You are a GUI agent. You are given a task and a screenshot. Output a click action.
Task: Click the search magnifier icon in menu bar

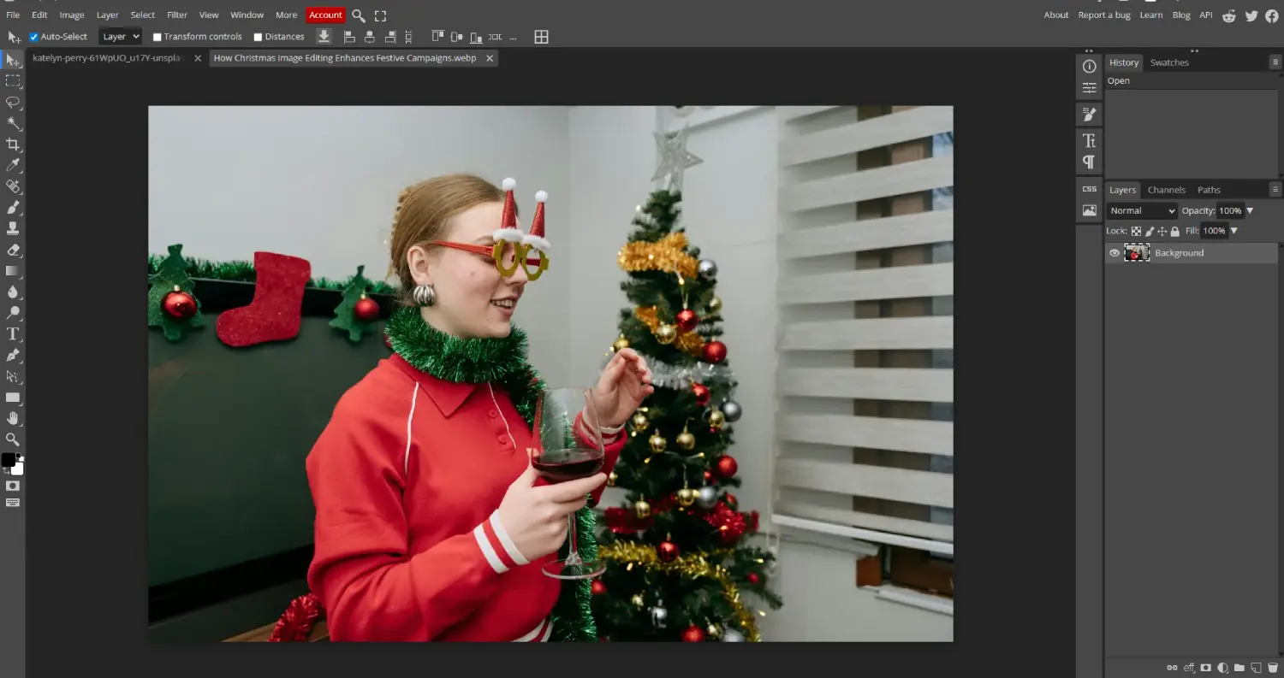[x=359, y=15]
